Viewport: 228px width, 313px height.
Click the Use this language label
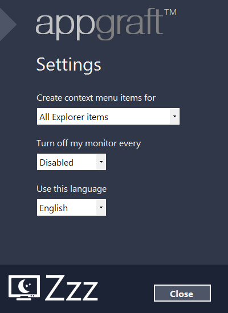point(72,189)
